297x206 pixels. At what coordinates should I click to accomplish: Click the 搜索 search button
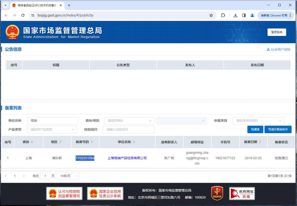pos(255,130)
